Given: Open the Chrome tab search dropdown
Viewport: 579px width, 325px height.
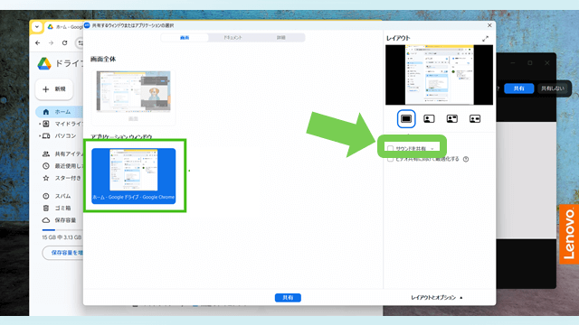Looking at the screenshot, I should pyautogui.click(x=36, y=26).
